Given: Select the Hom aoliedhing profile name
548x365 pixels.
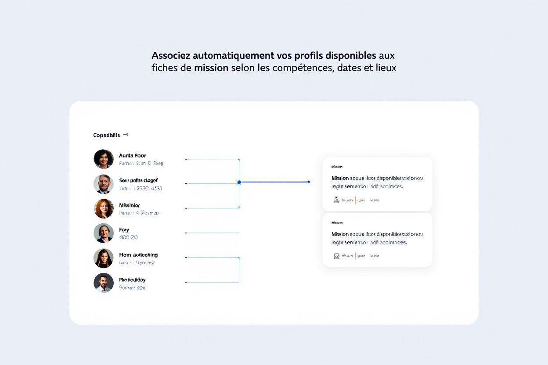Looking at the screenshot, I should point(138,255).
